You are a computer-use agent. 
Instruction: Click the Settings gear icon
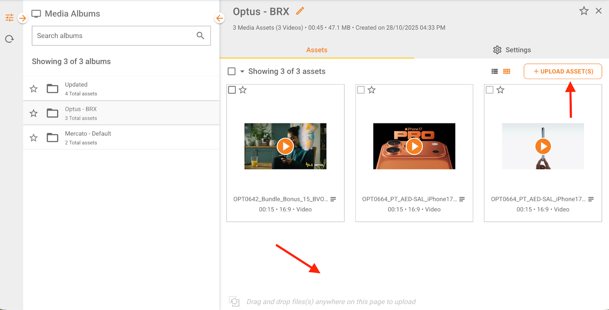(x=497, y=50)
